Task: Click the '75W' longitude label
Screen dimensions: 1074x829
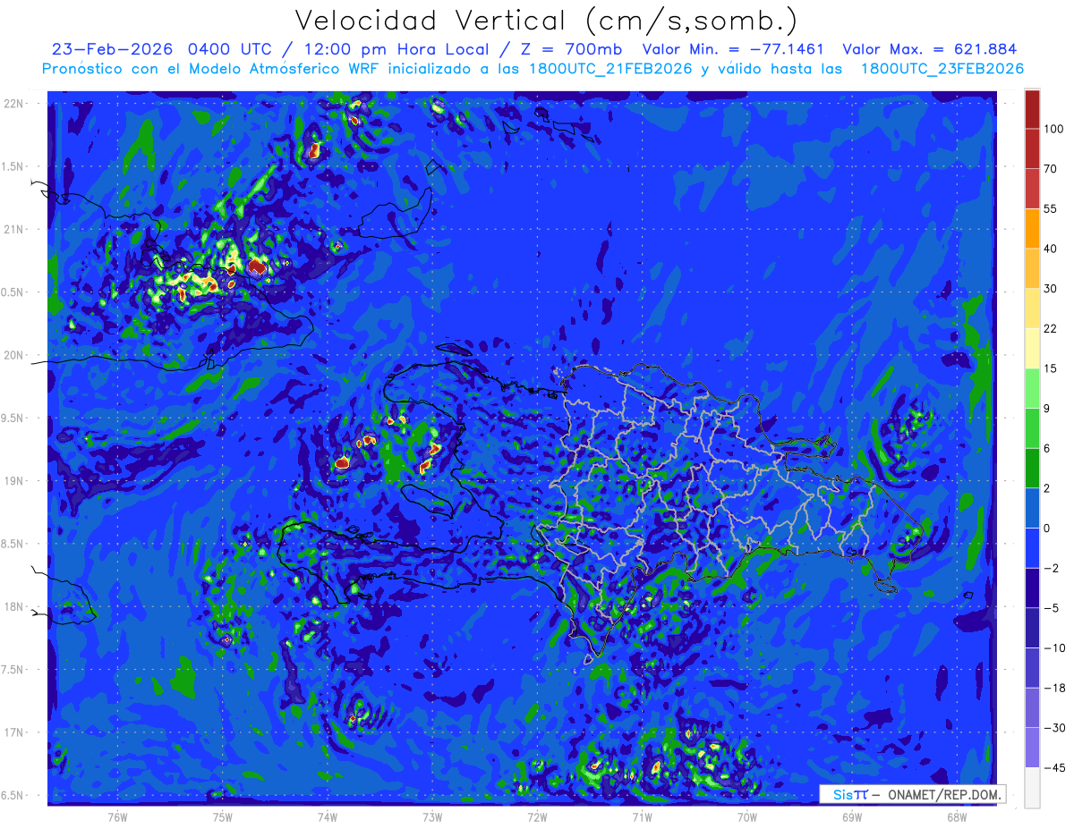Action: (x=223, y=816)
